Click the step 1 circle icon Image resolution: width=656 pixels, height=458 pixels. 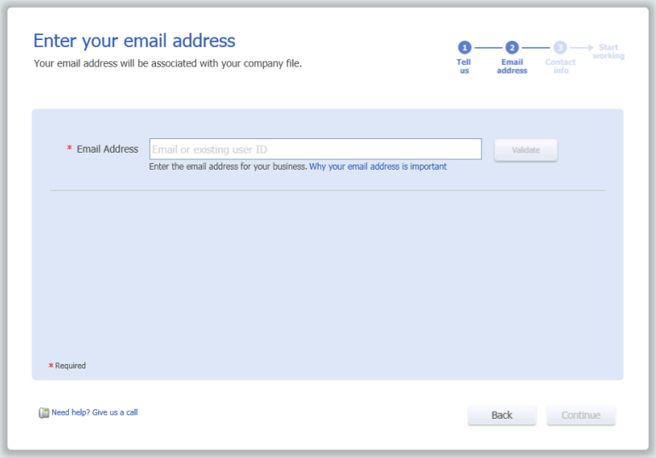click(464, 48)
